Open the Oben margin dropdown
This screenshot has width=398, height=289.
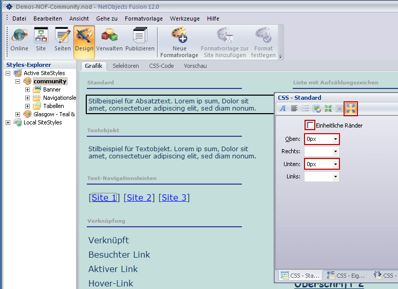[x=335, y=139]
